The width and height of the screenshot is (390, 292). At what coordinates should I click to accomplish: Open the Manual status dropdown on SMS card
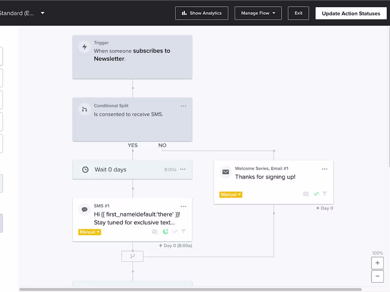(x=89, y=232)
